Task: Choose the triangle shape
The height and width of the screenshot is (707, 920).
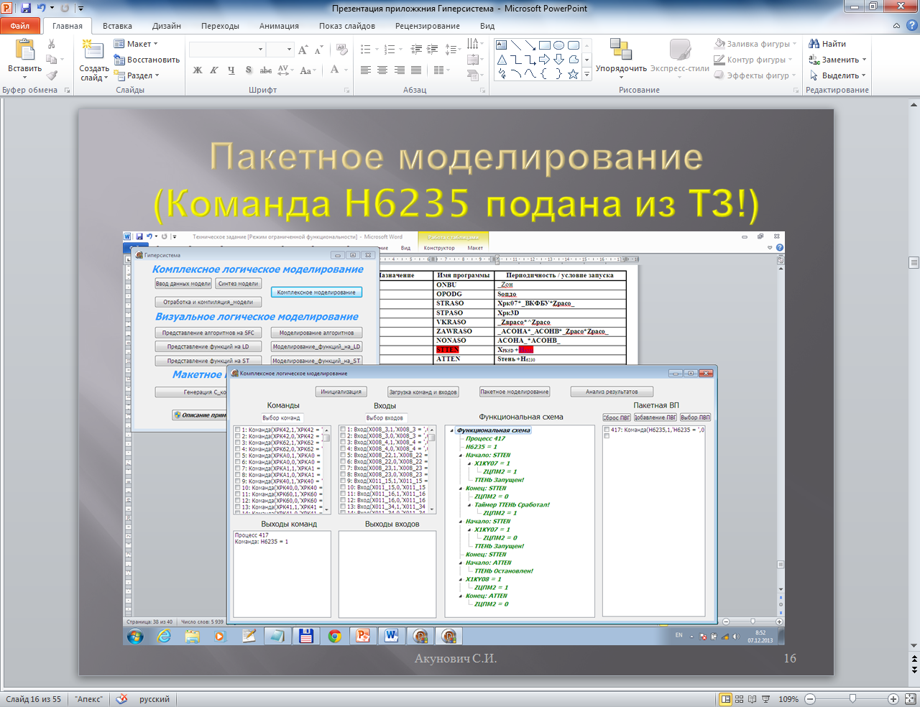Action: click(502, 59)
